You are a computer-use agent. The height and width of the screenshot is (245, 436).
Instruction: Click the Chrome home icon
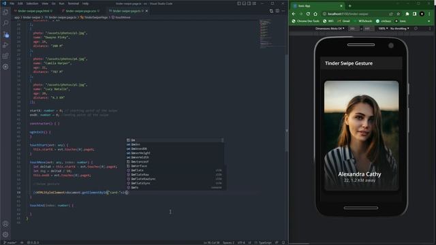(x=315, y=14)
